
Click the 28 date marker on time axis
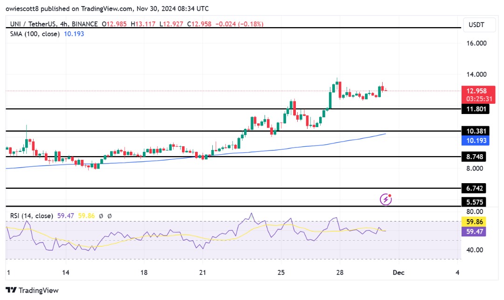[x=340, y=272]
